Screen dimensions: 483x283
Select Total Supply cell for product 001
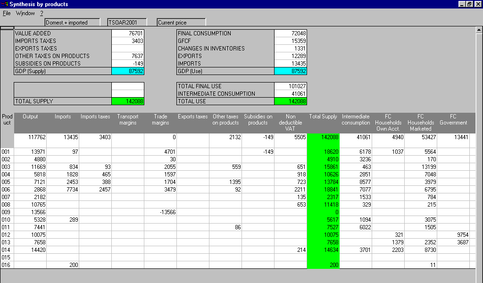[x=323, y=152]
